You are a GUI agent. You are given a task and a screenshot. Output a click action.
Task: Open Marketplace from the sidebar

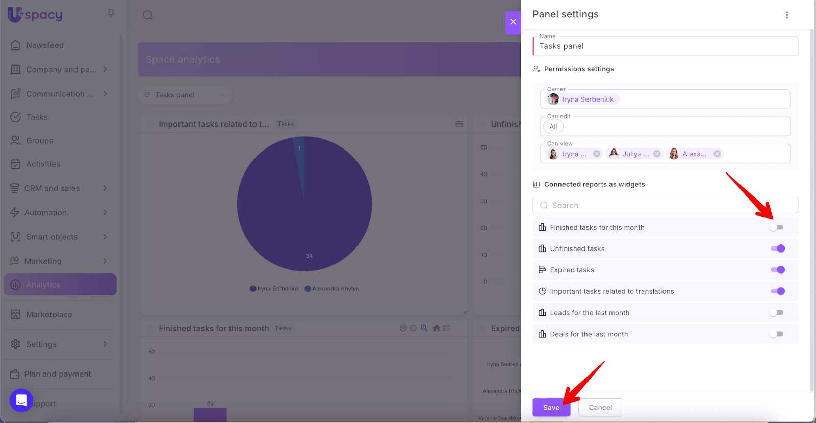tap(49, 315)
